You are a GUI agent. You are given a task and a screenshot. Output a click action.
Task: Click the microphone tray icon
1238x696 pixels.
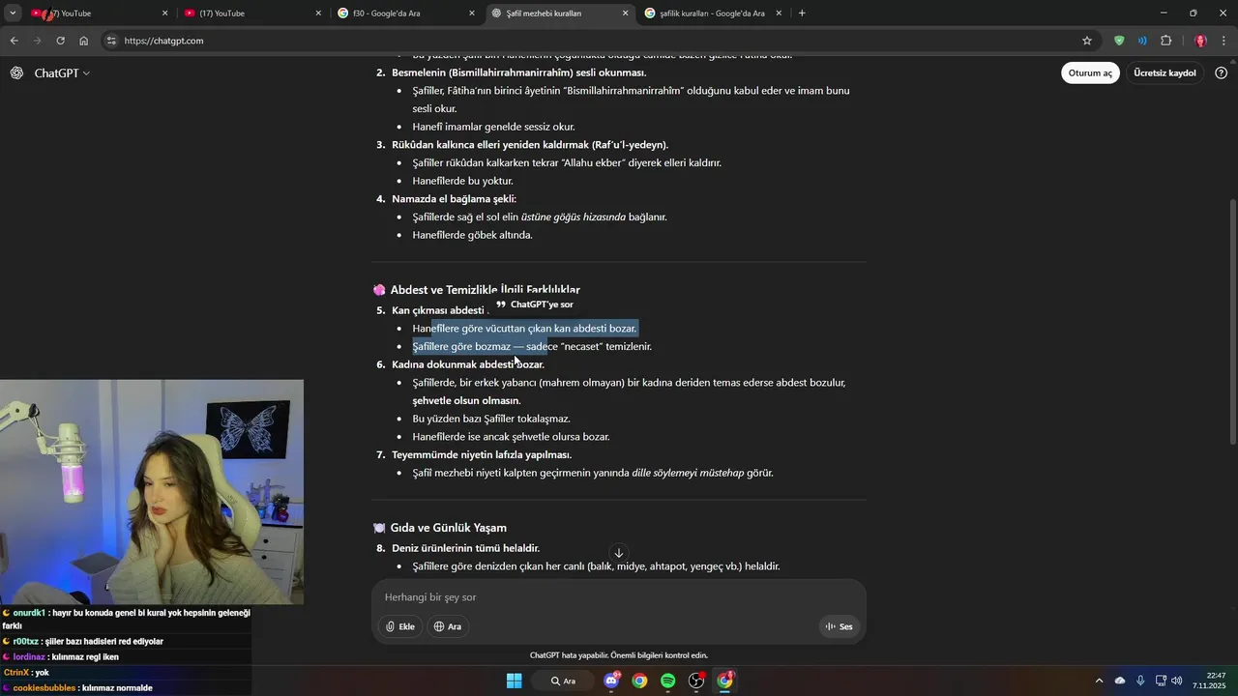pyautogui.click(x=1140, y=681)
